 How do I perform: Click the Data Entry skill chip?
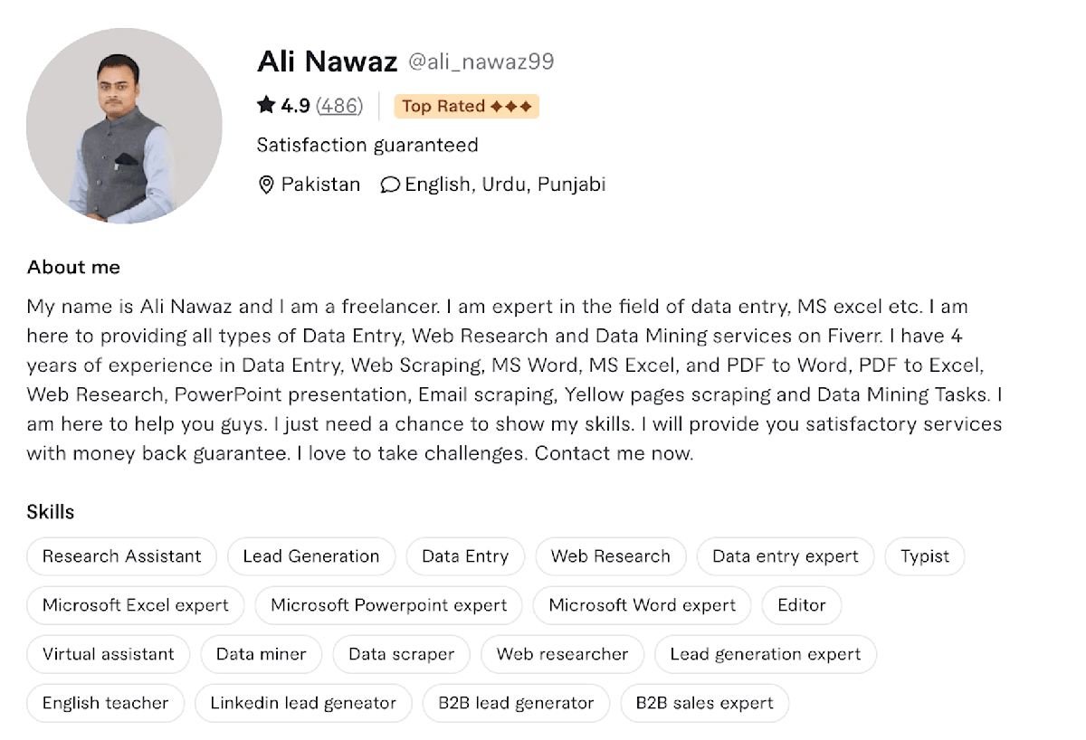tap(465, 556)
